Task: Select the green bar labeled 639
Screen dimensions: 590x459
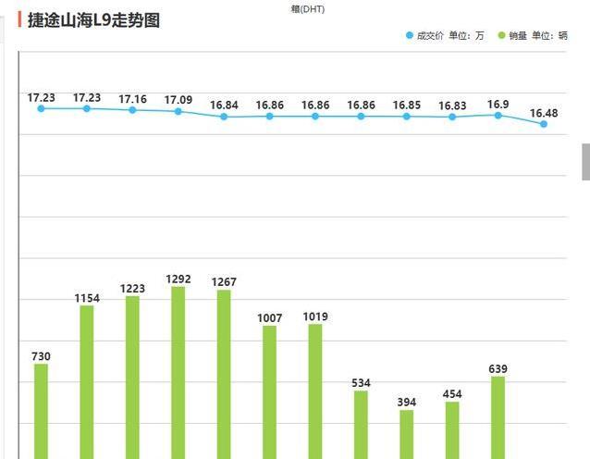Action: (x=498, y=417)
